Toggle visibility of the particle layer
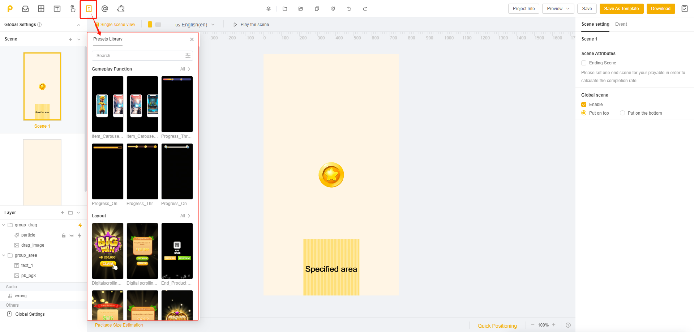The height and width of the screenshot is (332, 694). click(x=72, y=235)
